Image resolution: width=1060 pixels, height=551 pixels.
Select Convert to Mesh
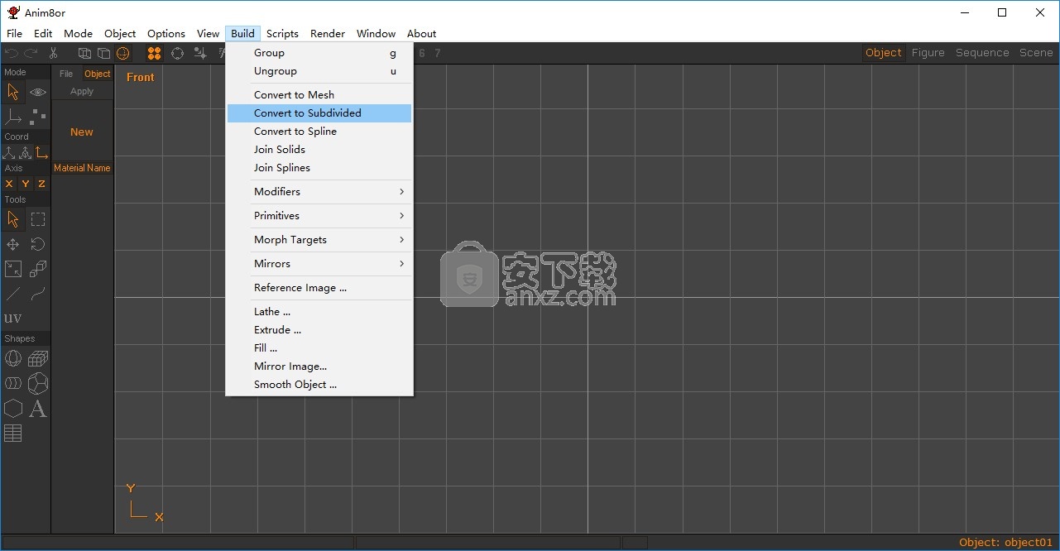click(x=319, y=94)
